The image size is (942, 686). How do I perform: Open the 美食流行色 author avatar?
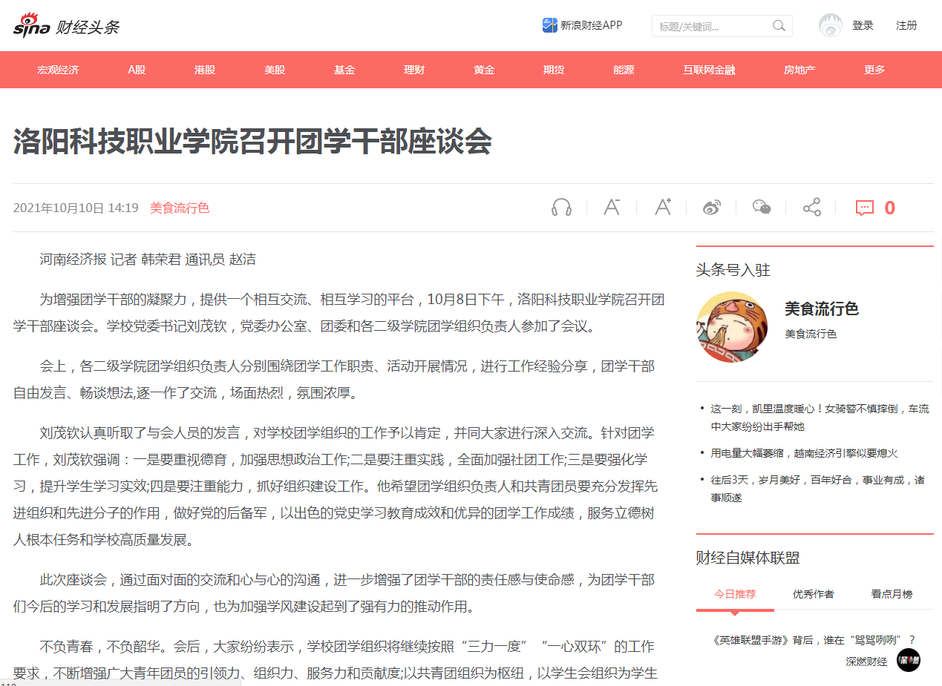731,327
